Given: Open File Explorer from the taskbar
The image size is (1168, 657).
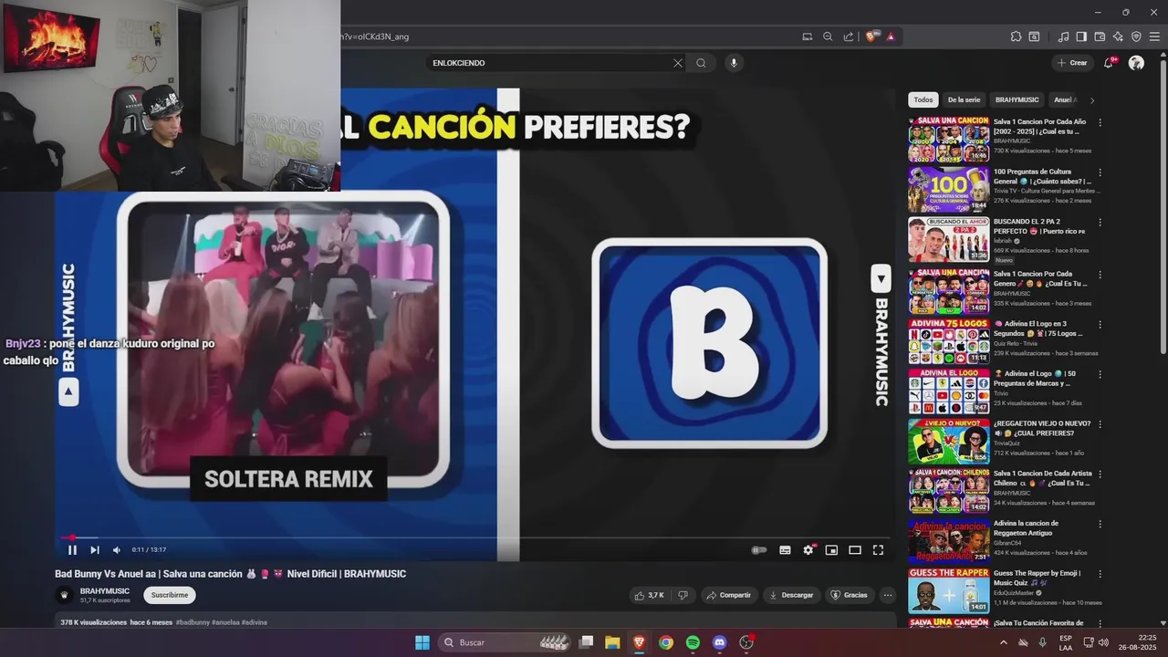Looking at the screenshot, I should pyautogui.click(x=612, y=642).
